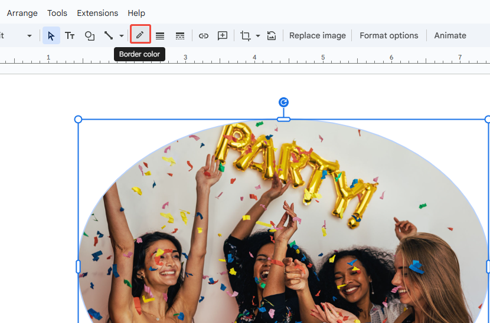Viewport: 490px width, 323px height.
Task: Insert a link with the chain icon
Action: (x=204, y=35)
